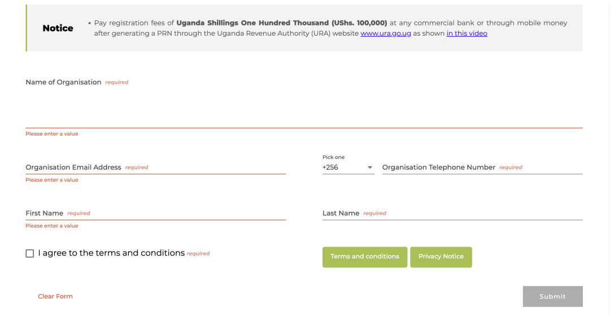Focus the Organisation Telephone Number field
The height and width of the screenshot is (315, 610).
(x=482, y=167)
